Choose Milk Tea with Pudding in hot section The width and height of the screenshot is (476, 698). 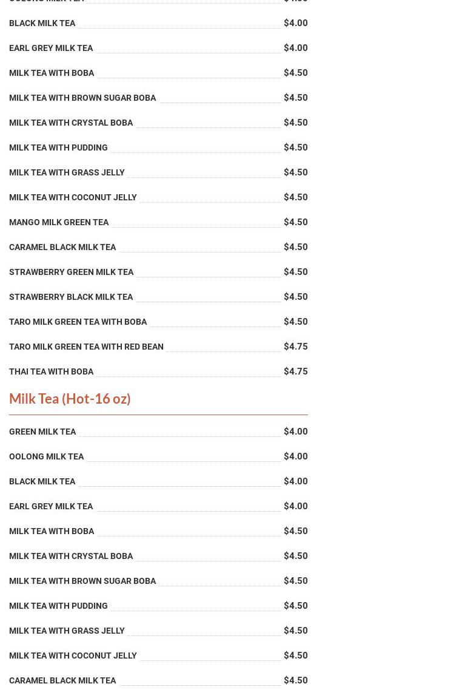click(x=58, y=606)
